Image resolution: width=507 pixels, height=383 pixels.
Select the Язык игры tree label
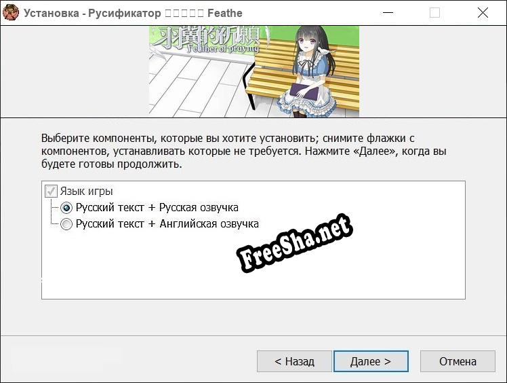86,191
